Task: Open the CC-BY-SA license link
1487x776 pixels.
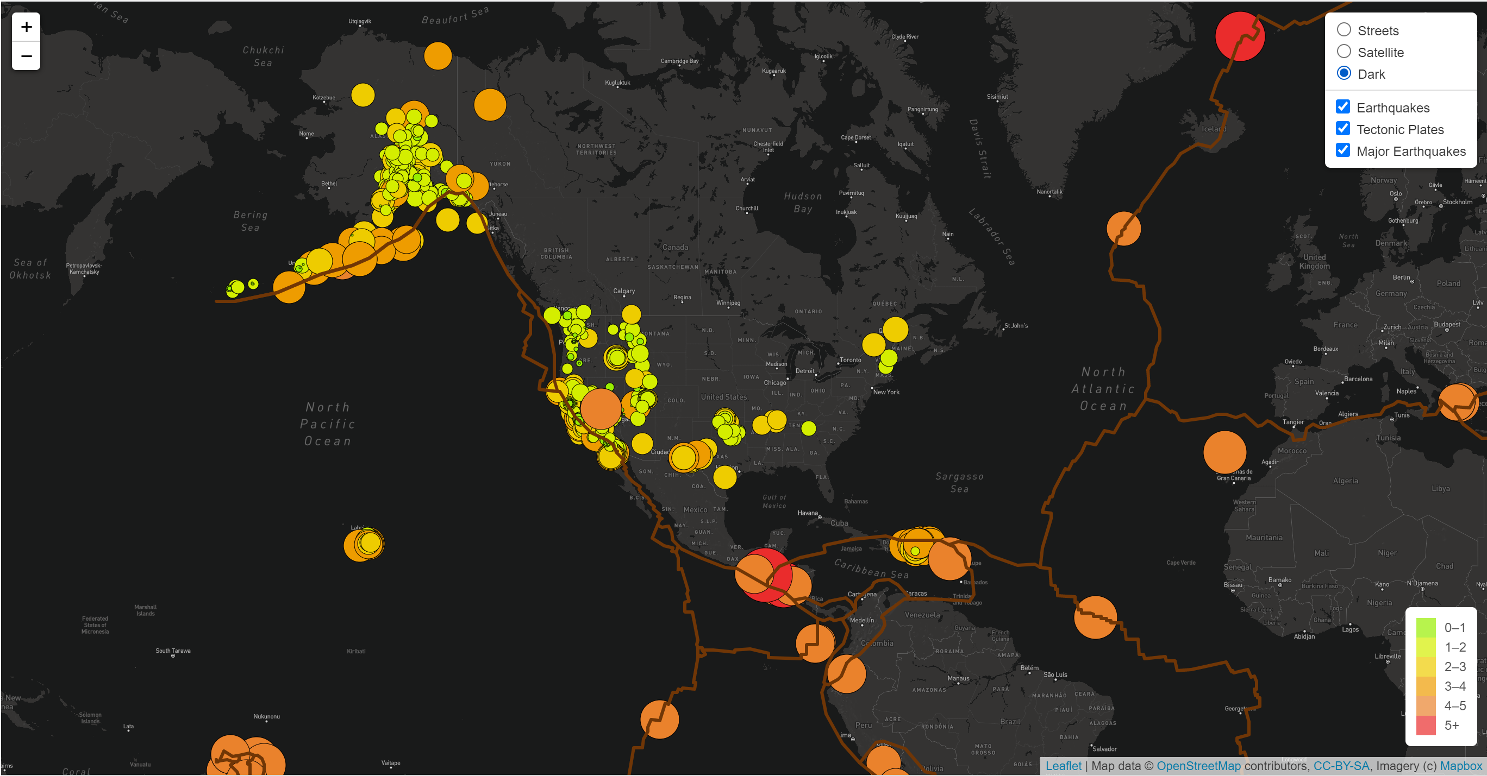Action: pyautogui.click(x=1341, y=766)
